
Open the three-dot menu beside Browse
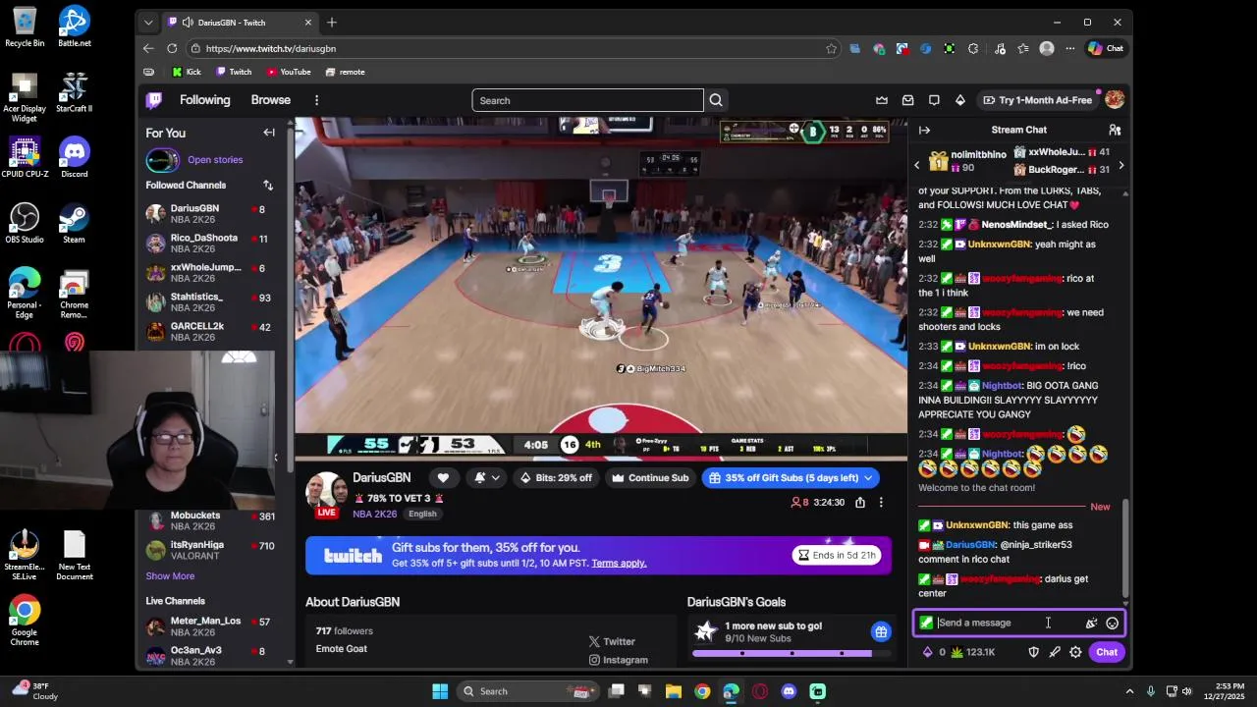pyautogui.click(x=316, y=100)
